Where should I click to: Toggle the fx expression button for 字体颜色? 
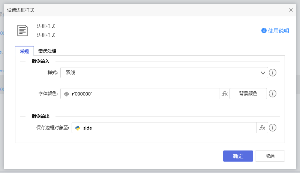click(225, 94)
